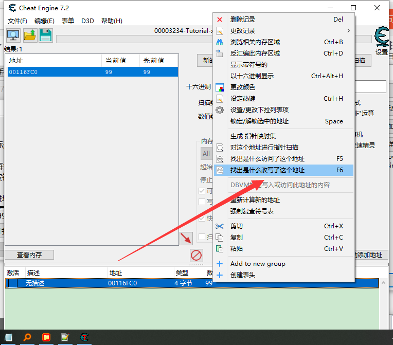Choose 重新计算新的地址 menu entry
This screenshot has height=345, width=393.
[x=284, y=200]
